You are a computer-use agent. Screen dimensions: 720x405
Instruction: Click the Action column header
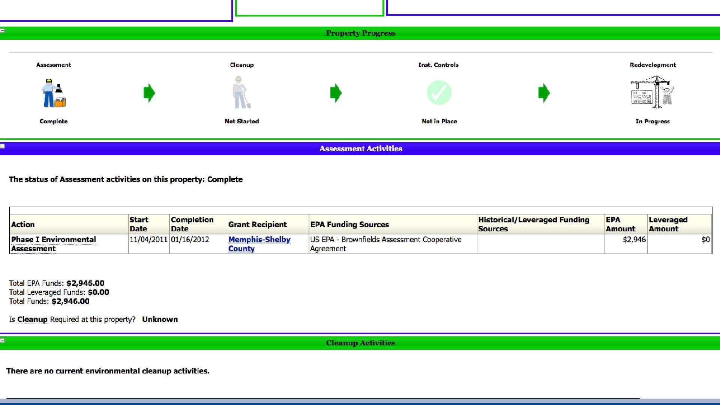23,224
